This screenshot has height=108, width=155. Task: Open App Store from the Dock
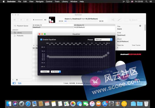pyautogui.click(x=105, y=104)
